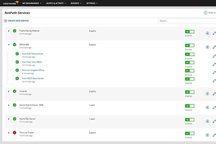Screen dimensions: 216x144
Task: Open the Reports menu
Action: click(x=76, y=3)
